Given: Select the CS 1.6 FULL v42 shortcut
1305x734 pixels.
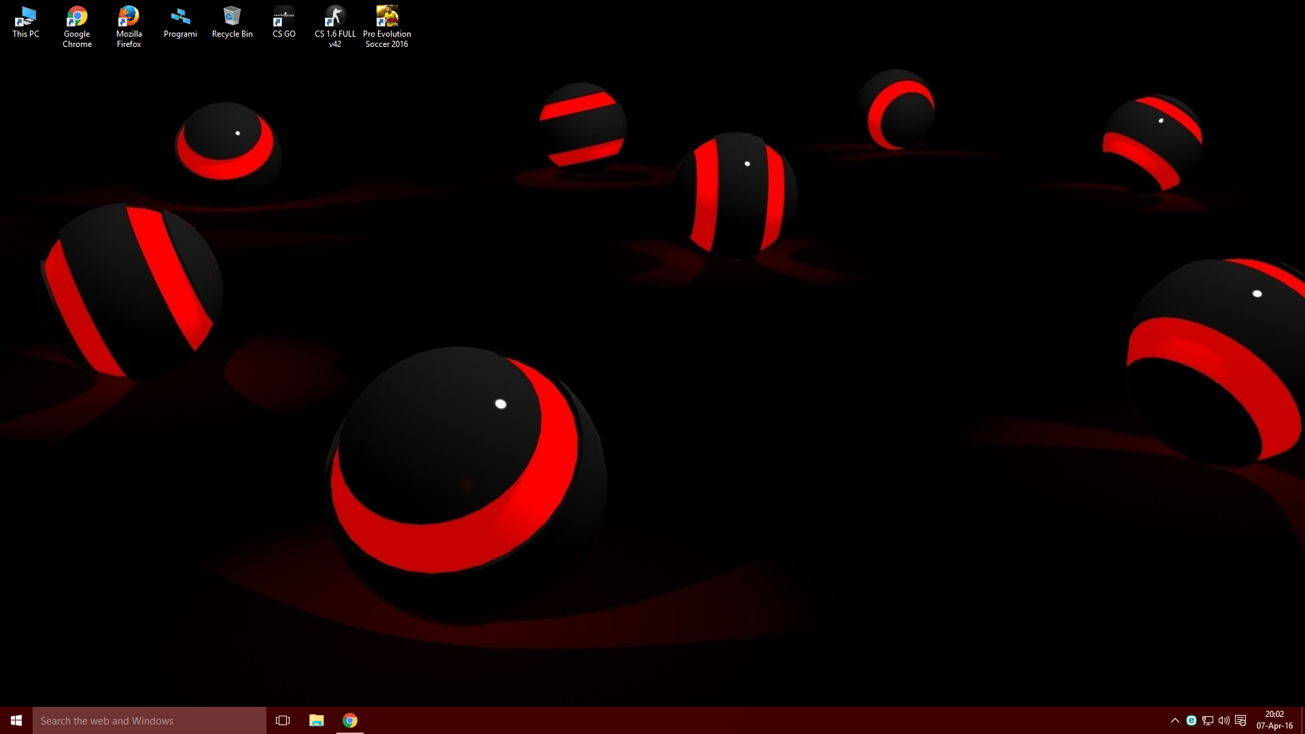Looking at the screenshot, I should [x=335, y=26].
